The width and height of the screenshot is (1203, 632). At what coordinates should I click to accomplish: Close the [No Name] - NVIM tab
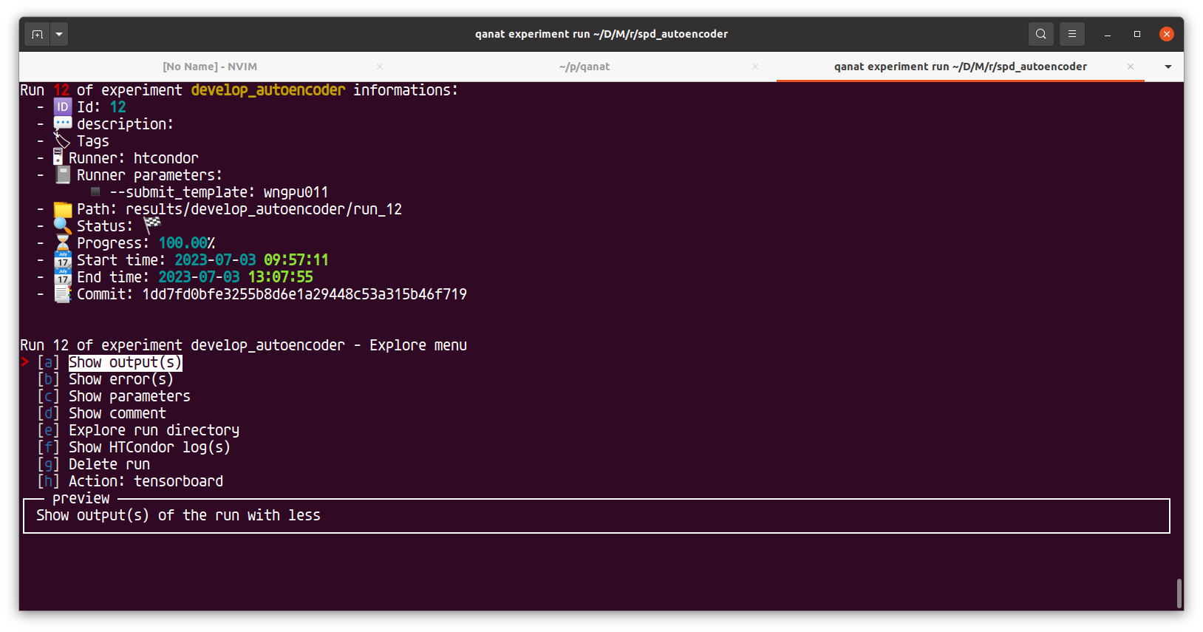coord(380,67)
